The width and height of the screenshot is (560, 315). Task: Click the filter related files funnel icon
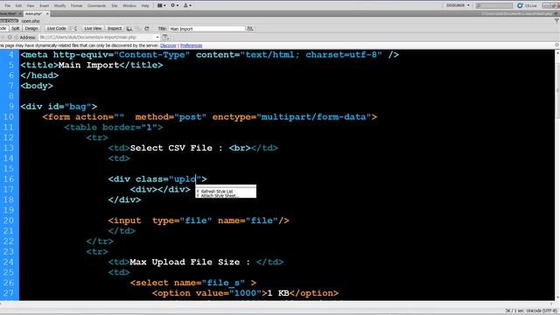pos(556,21)
